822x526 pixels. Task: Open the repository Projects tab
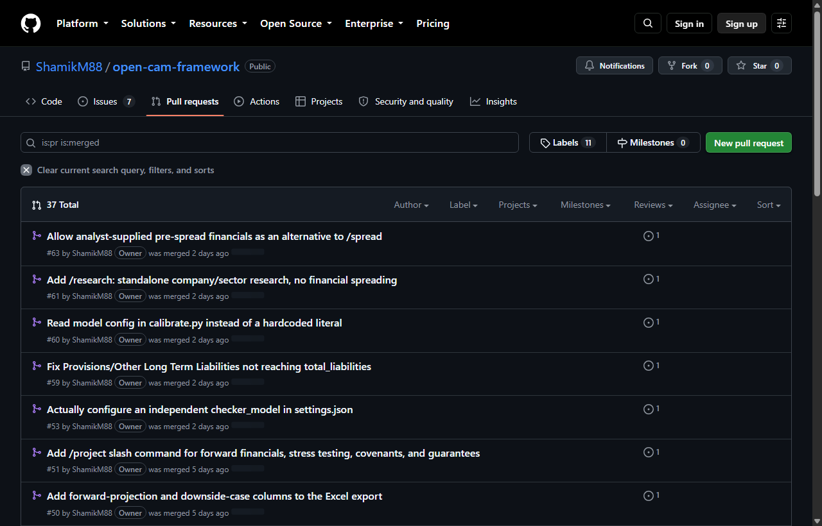pyautogui.click(x=319, y=101)
